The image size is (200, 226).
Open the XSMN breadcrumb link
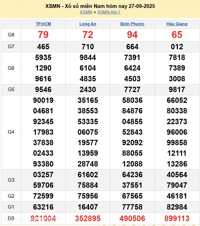click(x=86, y=12)
